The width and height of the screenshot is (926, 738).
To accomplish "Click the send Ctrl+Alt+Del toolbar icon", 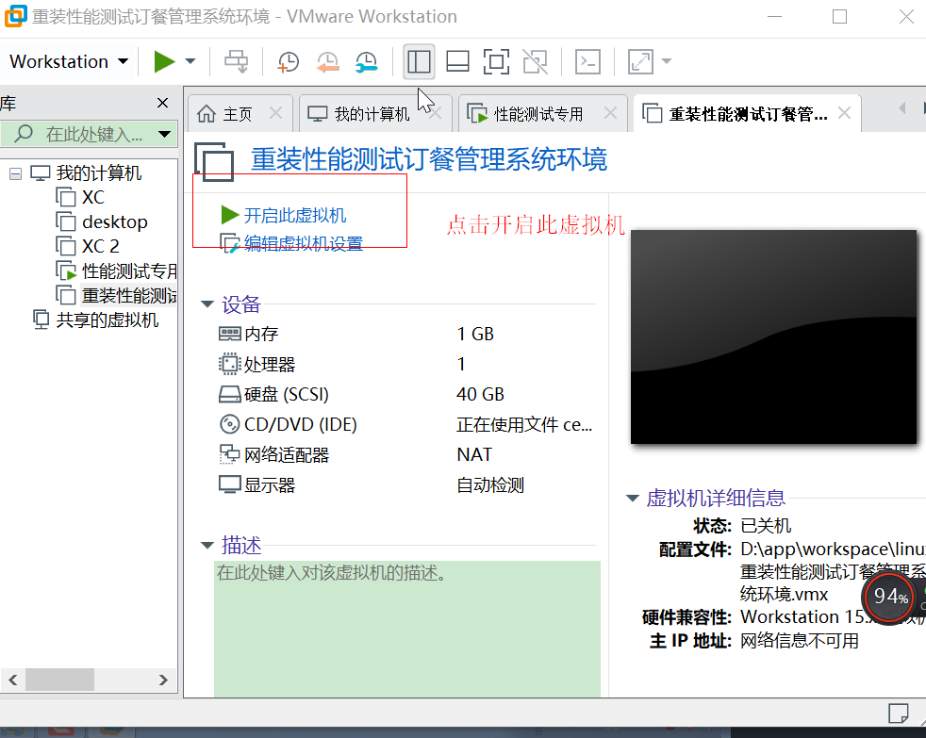I will (x=237, y=61).
